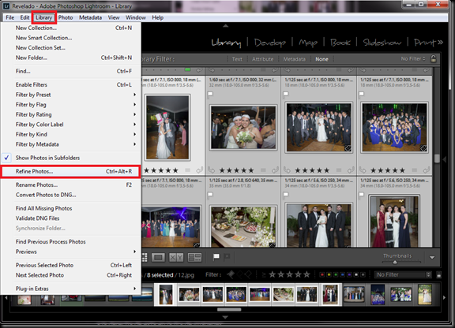455x328 pixels.
Task: Filter filmstrip by three stars
Action: [289, 274]
